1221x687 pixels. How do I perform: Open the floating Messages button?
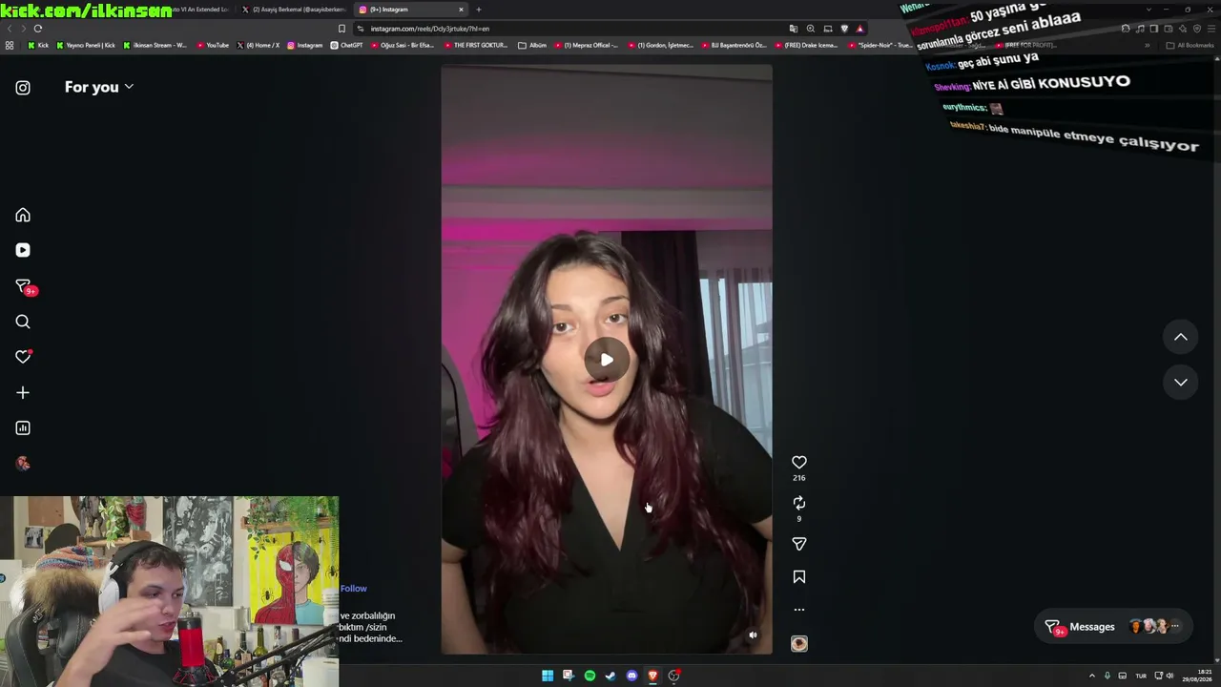point(1111,627)
